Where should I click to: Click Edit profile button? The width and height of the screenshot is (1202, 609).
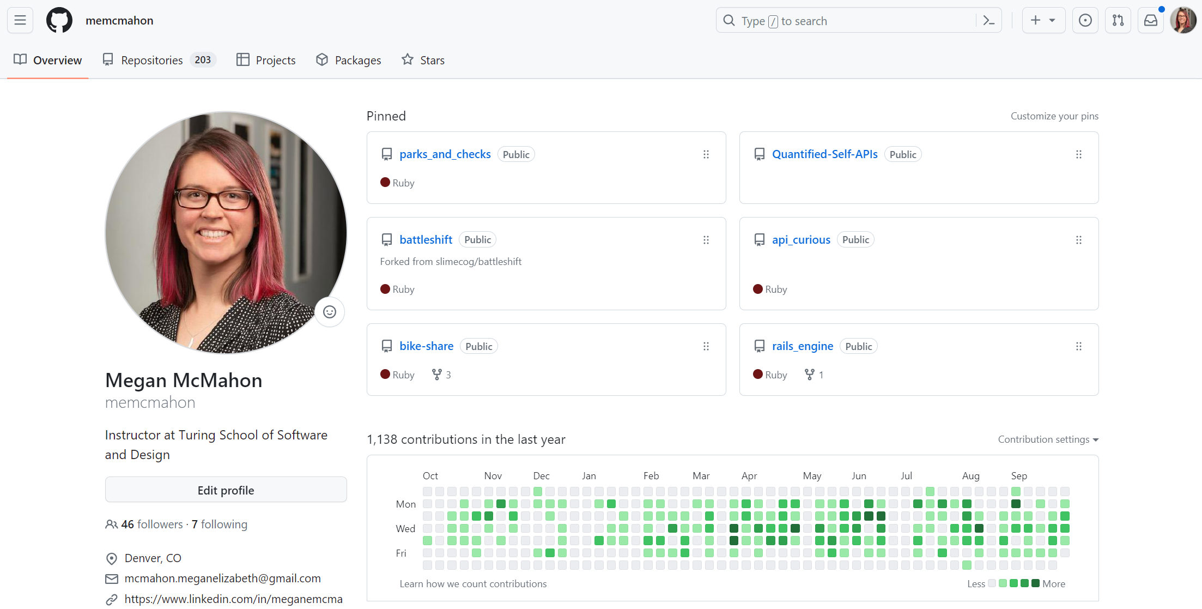pos(226,490)
